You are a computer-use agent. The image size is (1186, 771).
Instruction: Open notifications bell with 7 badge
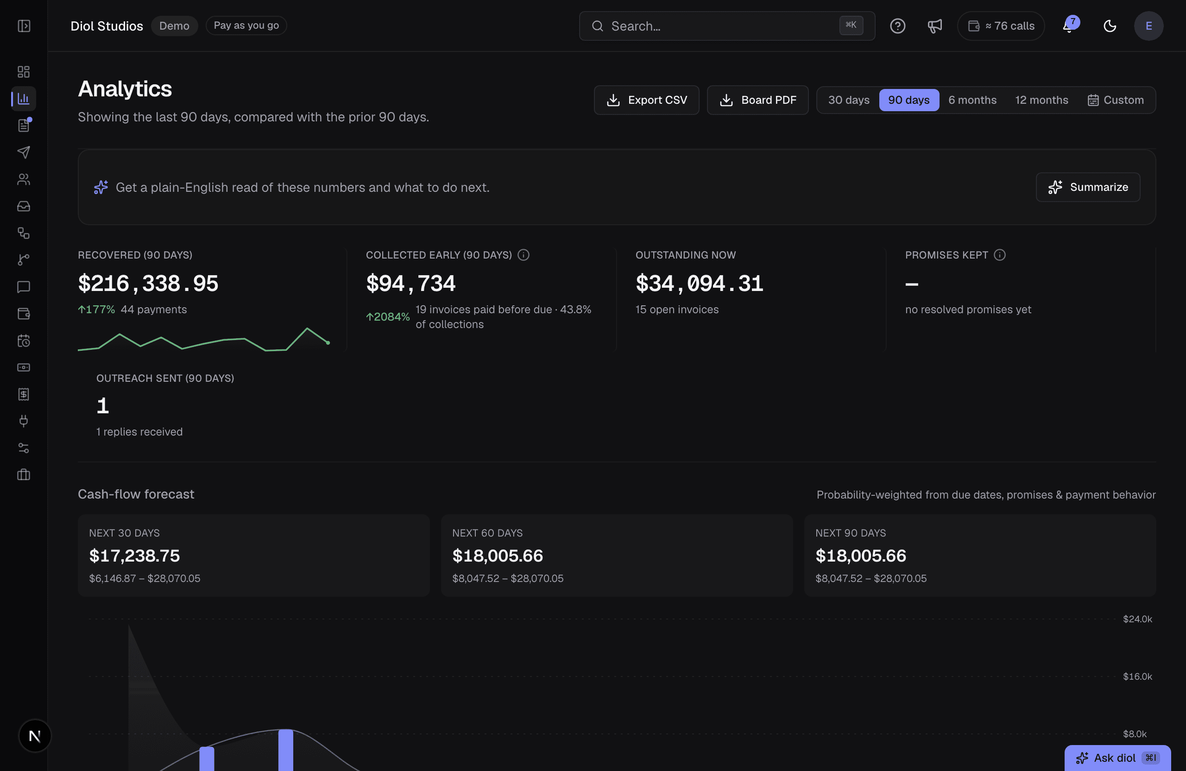tap(1070, 25)
